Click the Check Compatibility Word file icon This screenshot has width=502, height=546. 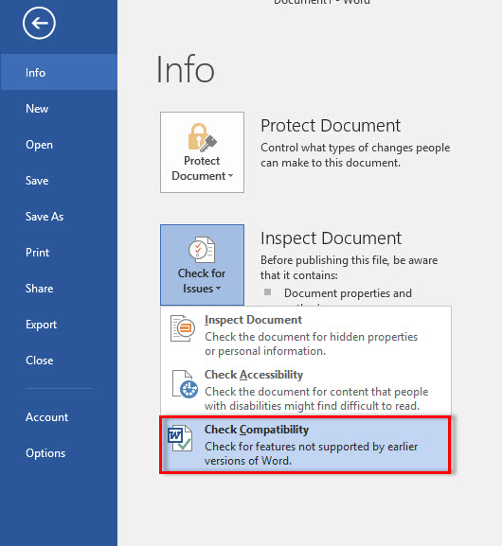coord(180,438)
